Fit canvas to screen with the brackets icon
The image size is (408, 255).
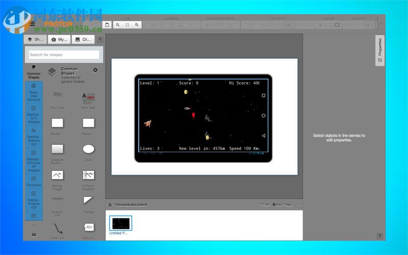pyautogui.click(x=127, y=24)
